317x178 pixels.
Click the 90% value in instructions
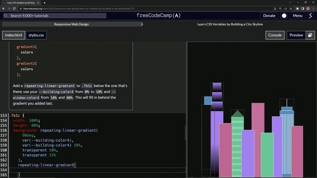(69, 97)
